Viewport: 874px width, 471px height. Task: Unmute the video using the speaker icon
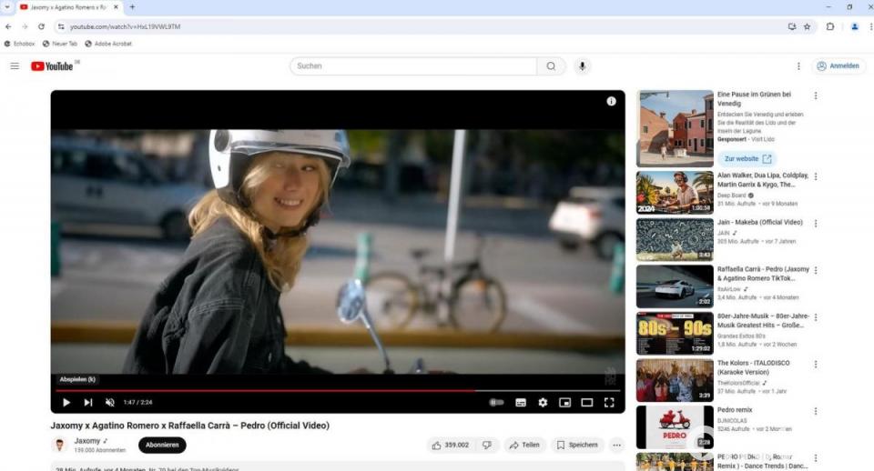click(x=110, y=402)
